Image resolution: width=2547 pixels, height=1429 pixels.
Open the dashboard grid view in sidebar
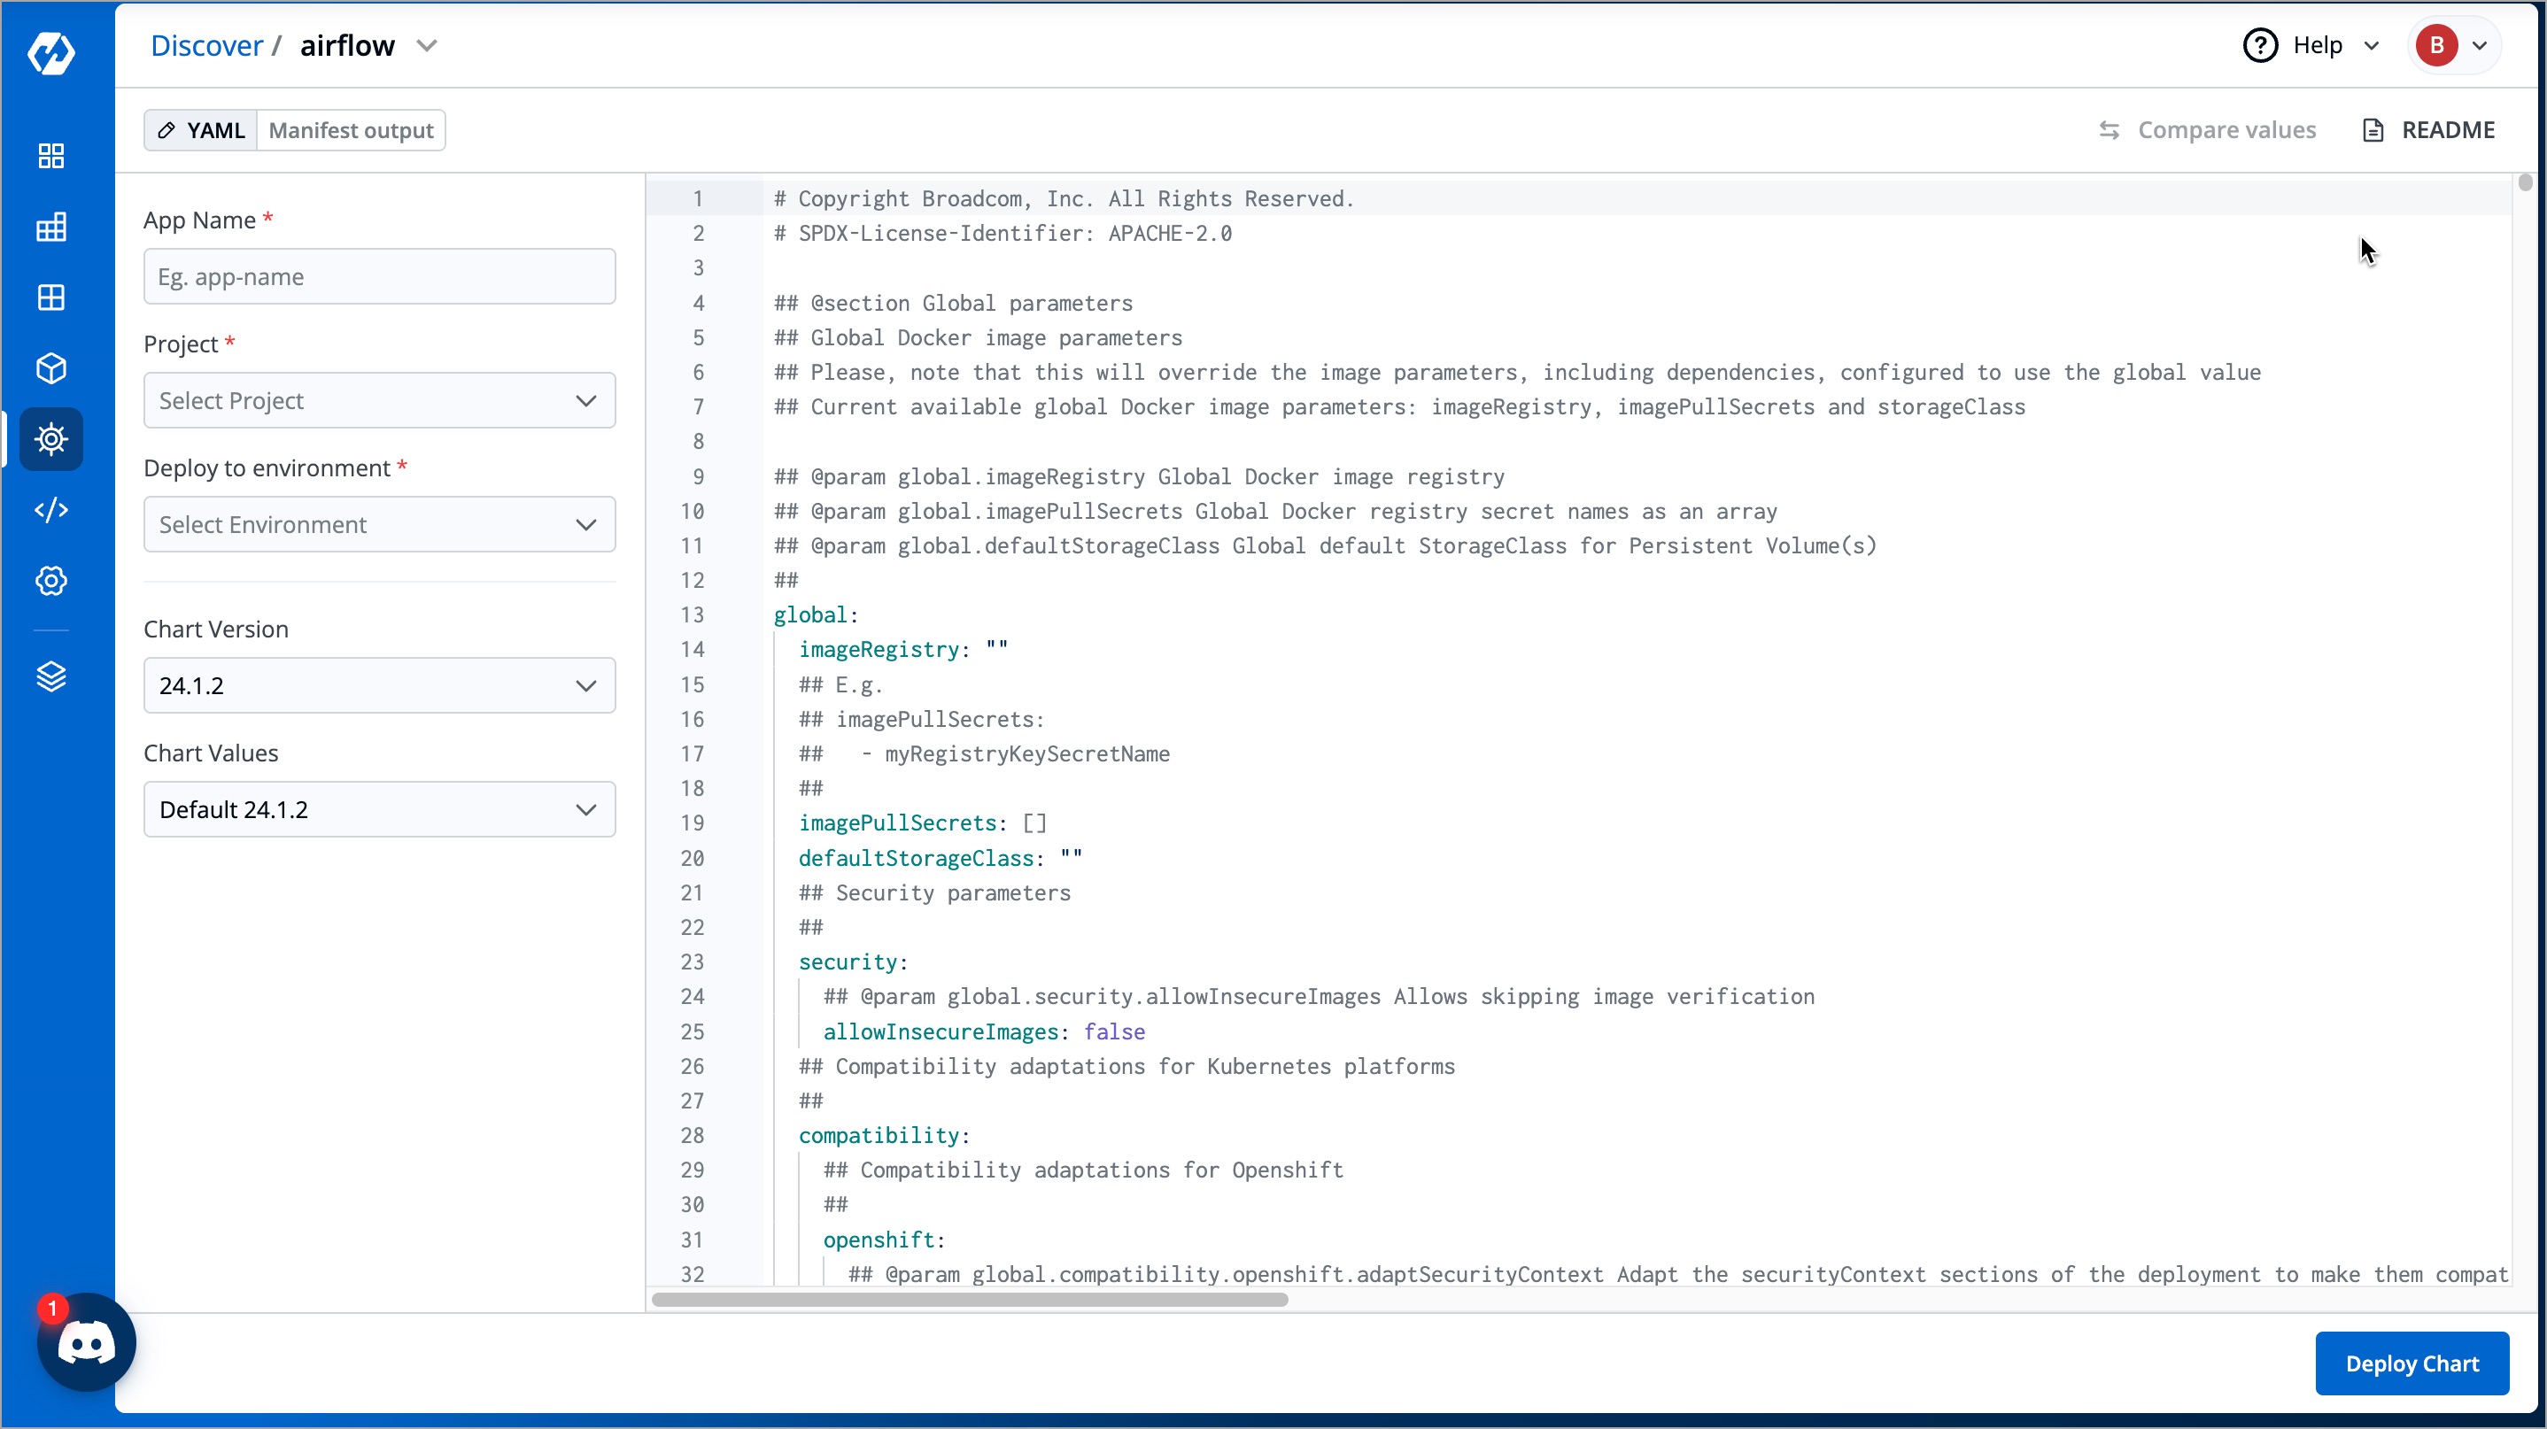pos(50,155)
